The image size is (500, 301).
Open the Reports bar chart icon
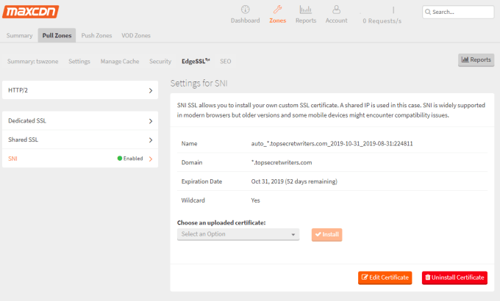[306, 10]
